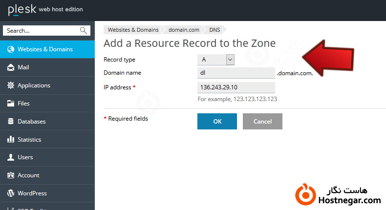Click the Applications gear icon
This screenshot has height=210, width=386.
coord(10,85)
